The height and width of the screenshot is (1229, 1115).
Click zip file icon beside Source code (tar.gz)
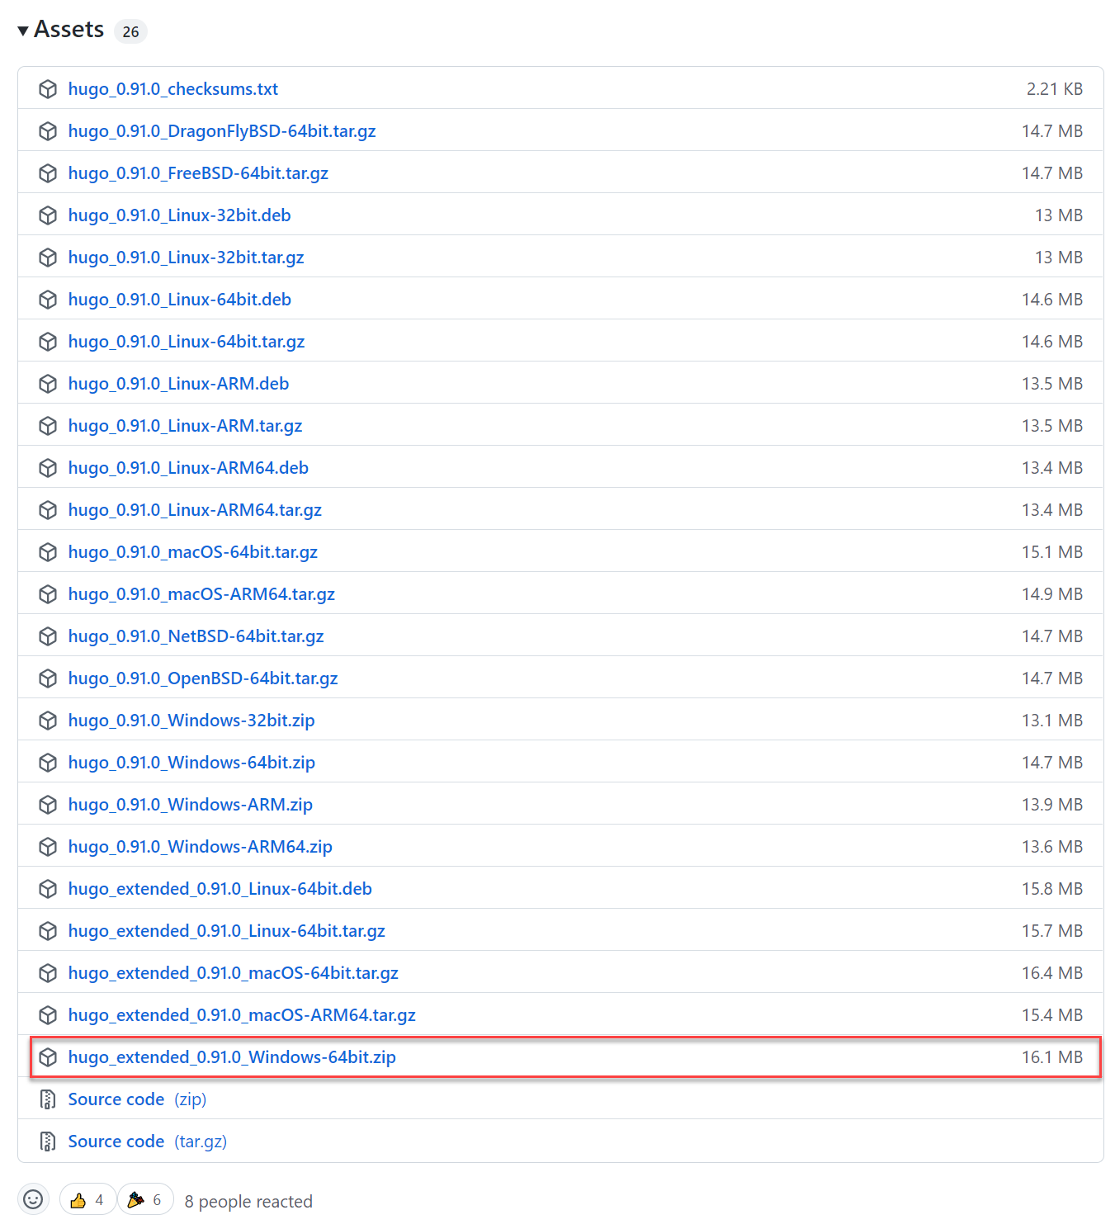pos(48,1141)
